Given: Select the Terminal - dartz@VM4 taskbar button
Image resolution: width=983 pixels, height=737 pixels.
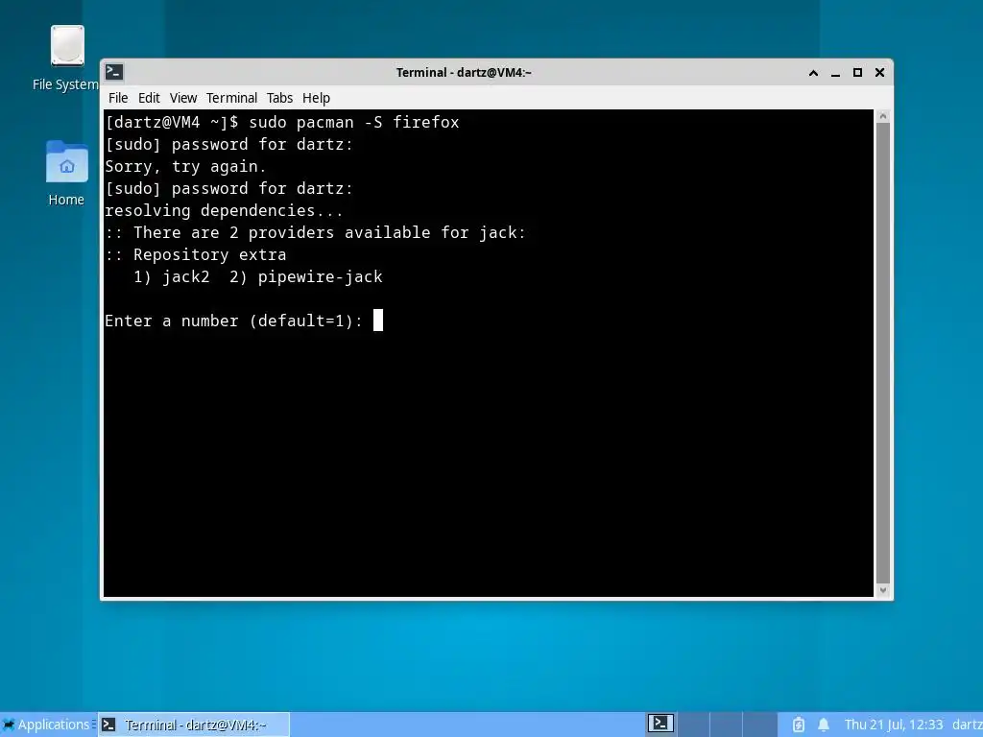Looking at the screenshot, I should 194,725.
